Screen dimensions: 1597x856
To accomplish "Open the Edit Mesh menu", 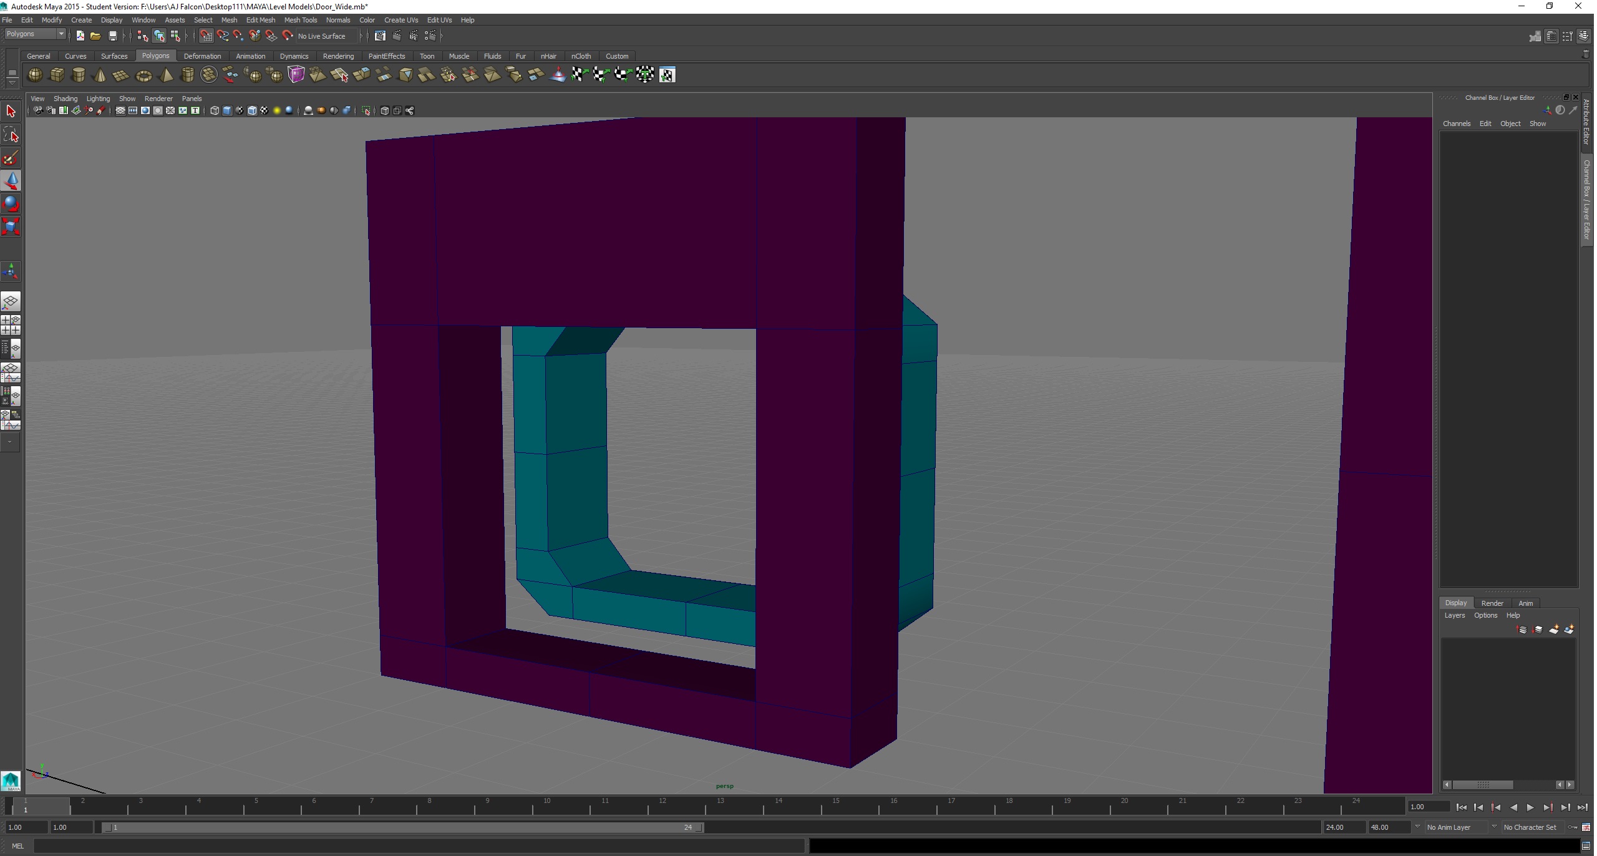I will pyautogui.click(x=260, y=20).
